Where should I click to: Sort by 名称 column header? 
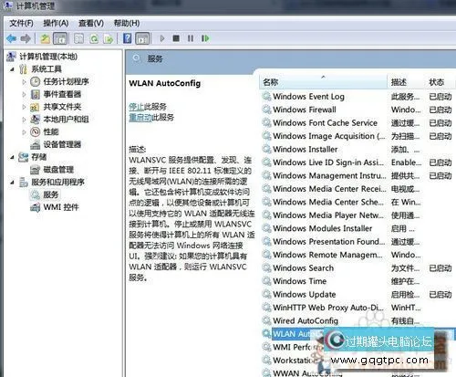(x=324, y=82)
